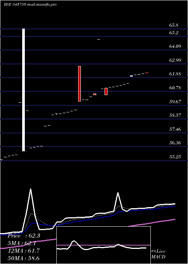Viewport: 188px width, 264px height.
Task: Click the BSE 543753 mail.munafa.pro header text
Action: [30, 5]
